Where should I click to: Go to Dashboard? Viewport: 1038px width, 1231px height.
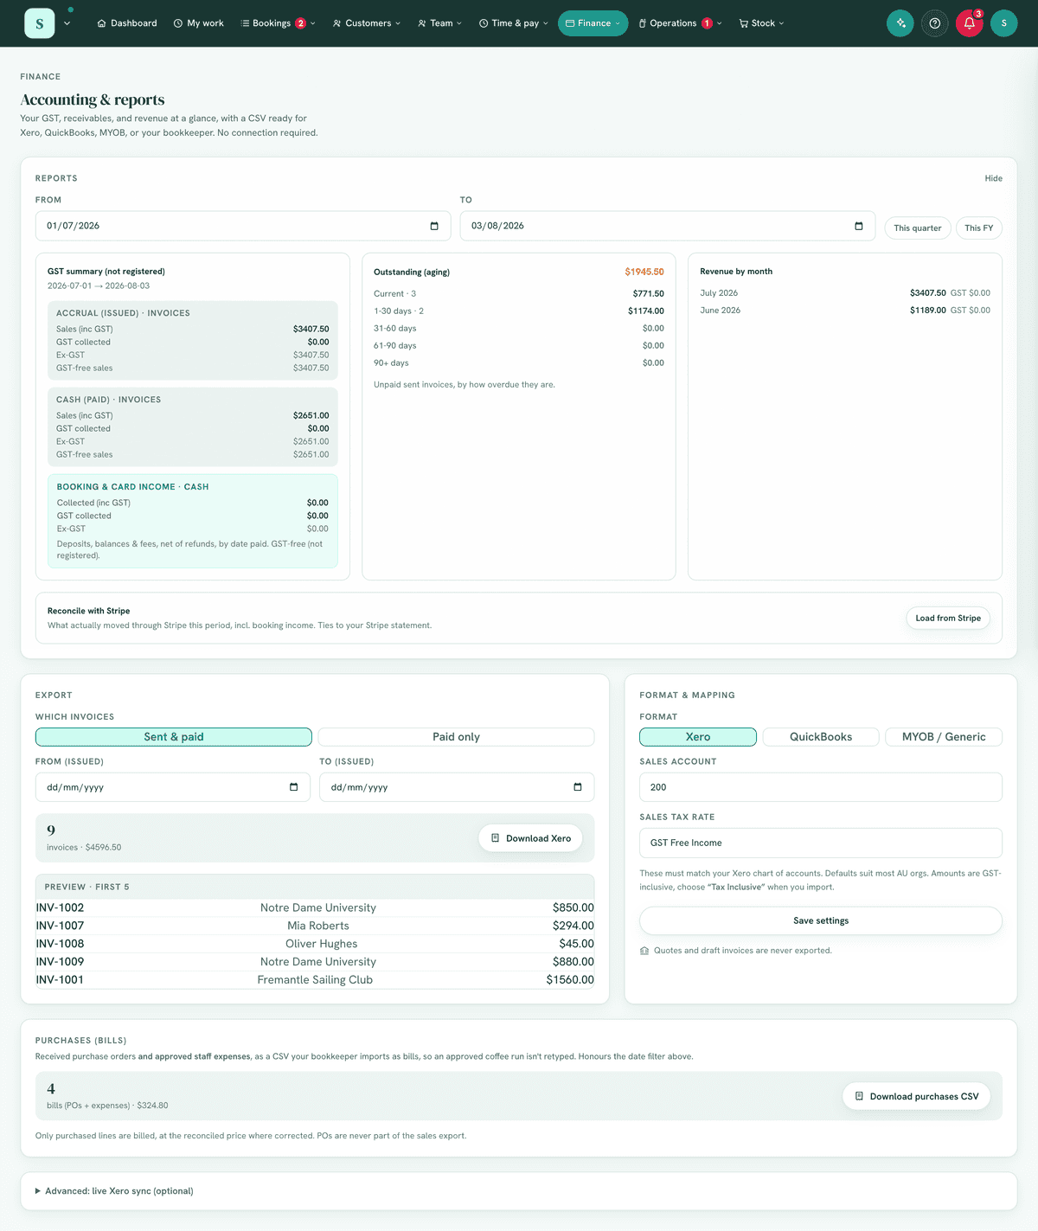(x=127, y=23)
